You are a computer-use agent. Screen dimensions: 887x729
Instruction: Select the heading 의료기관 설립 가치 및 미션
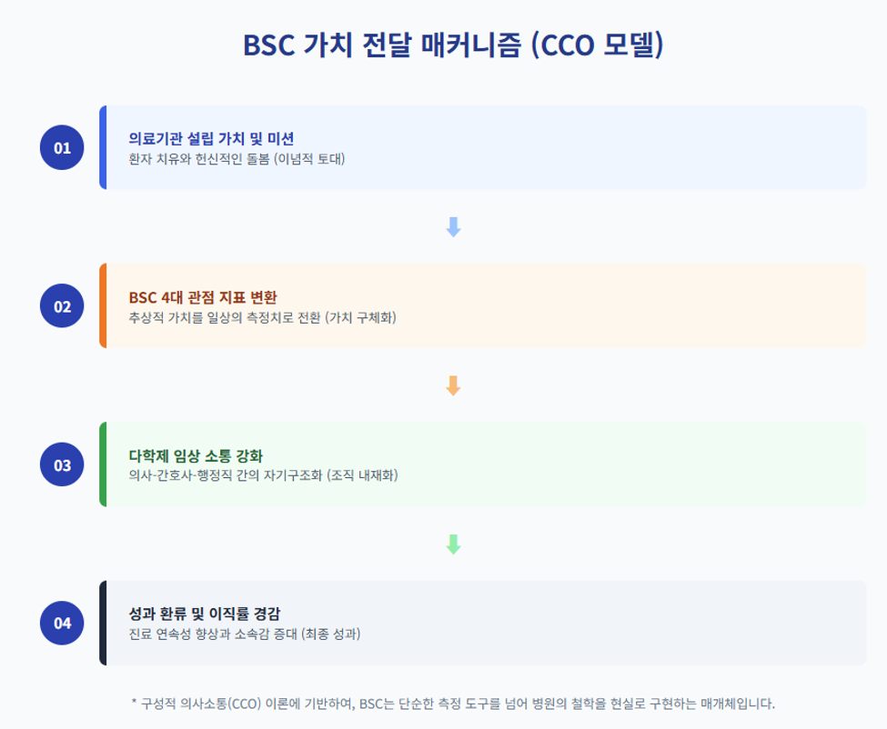(x=211, y=138)
